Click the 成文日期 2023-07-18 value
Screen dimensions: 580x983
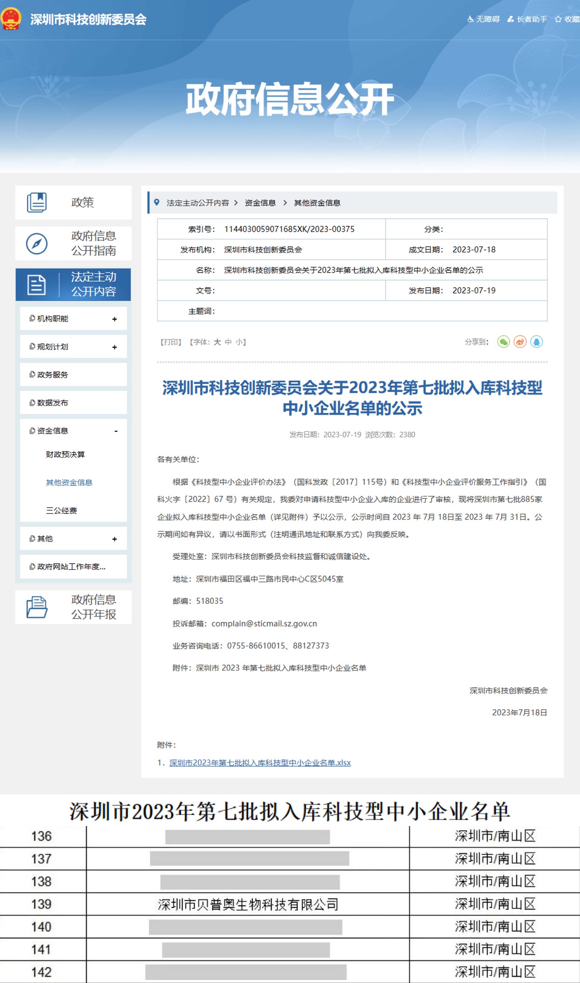(x=474, y=250)
